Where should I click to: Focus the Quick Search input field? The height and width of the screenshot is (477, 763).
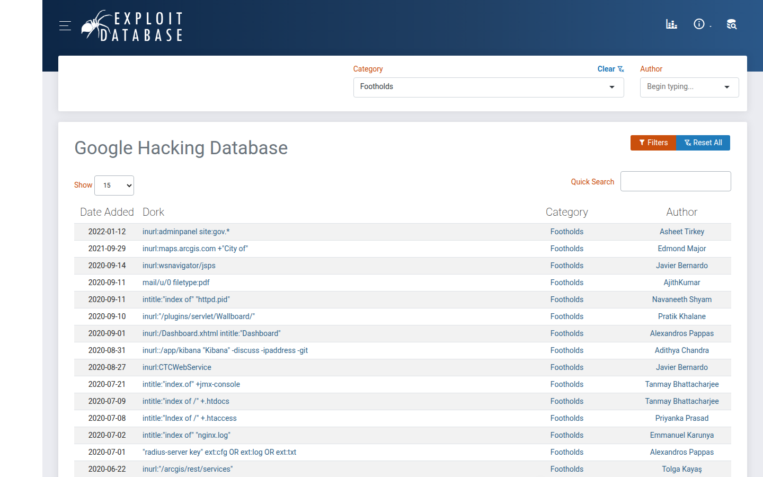coord(676,181)
